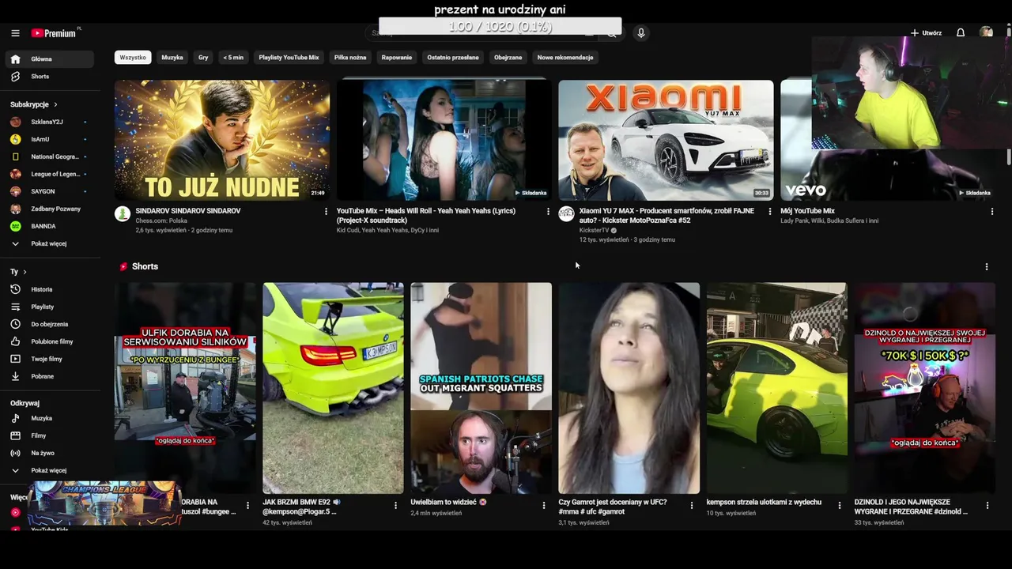Select the Obejrzane filter chip
The width and height of the screenshot is (1012, 569).
[508, 58]
